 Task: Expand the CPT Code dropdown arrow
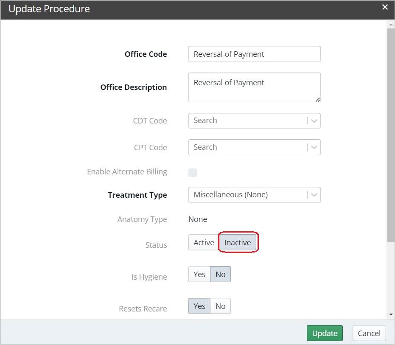314,148
